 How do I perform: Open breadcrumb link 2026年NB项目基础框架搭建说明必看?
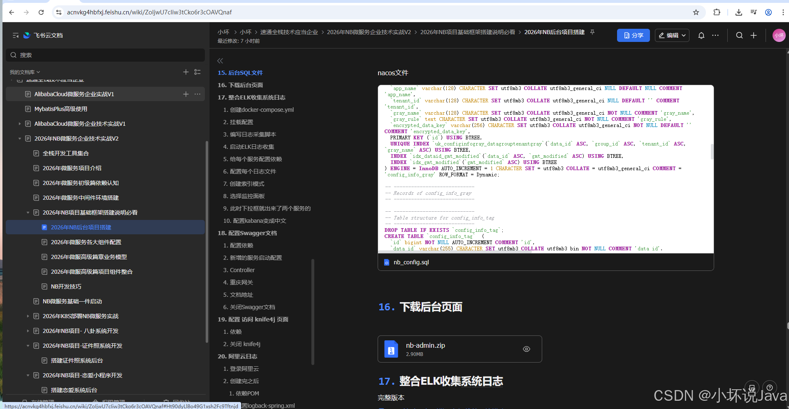tap(467, 32)
